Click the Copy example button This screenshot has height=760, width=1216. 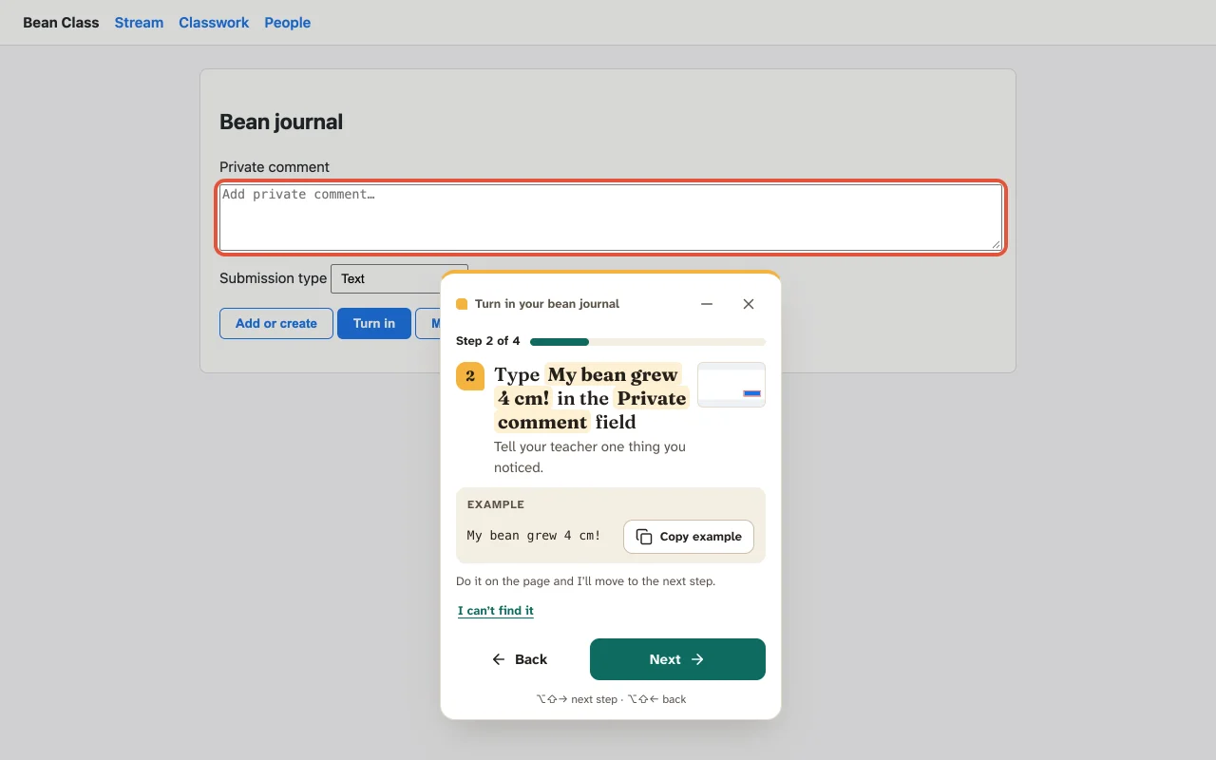click(689, 537)
